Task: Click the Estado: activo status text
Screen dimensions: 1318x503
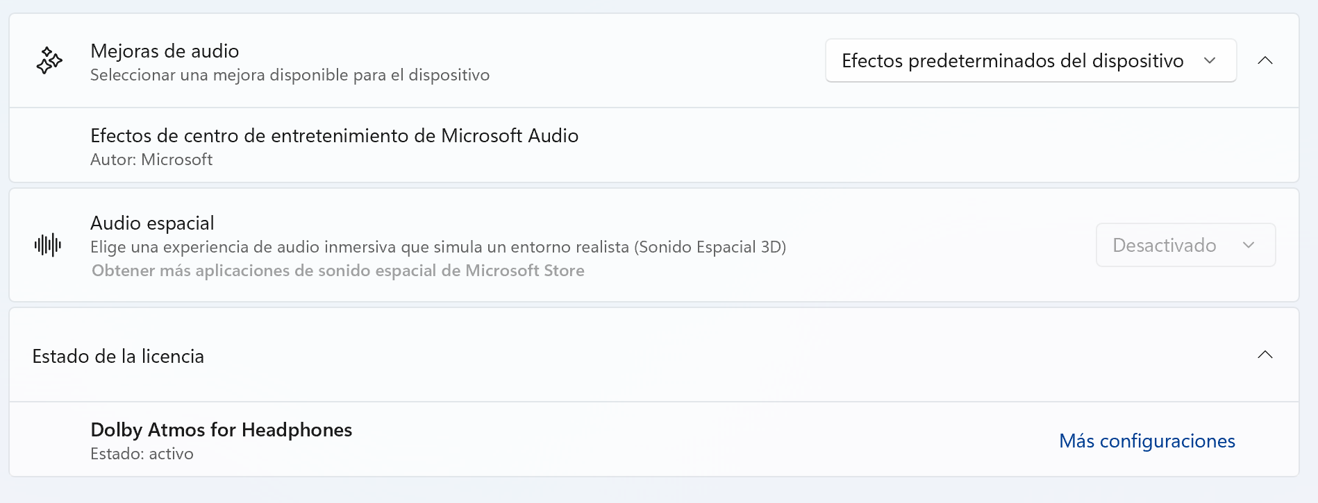Action: [142, 454]
